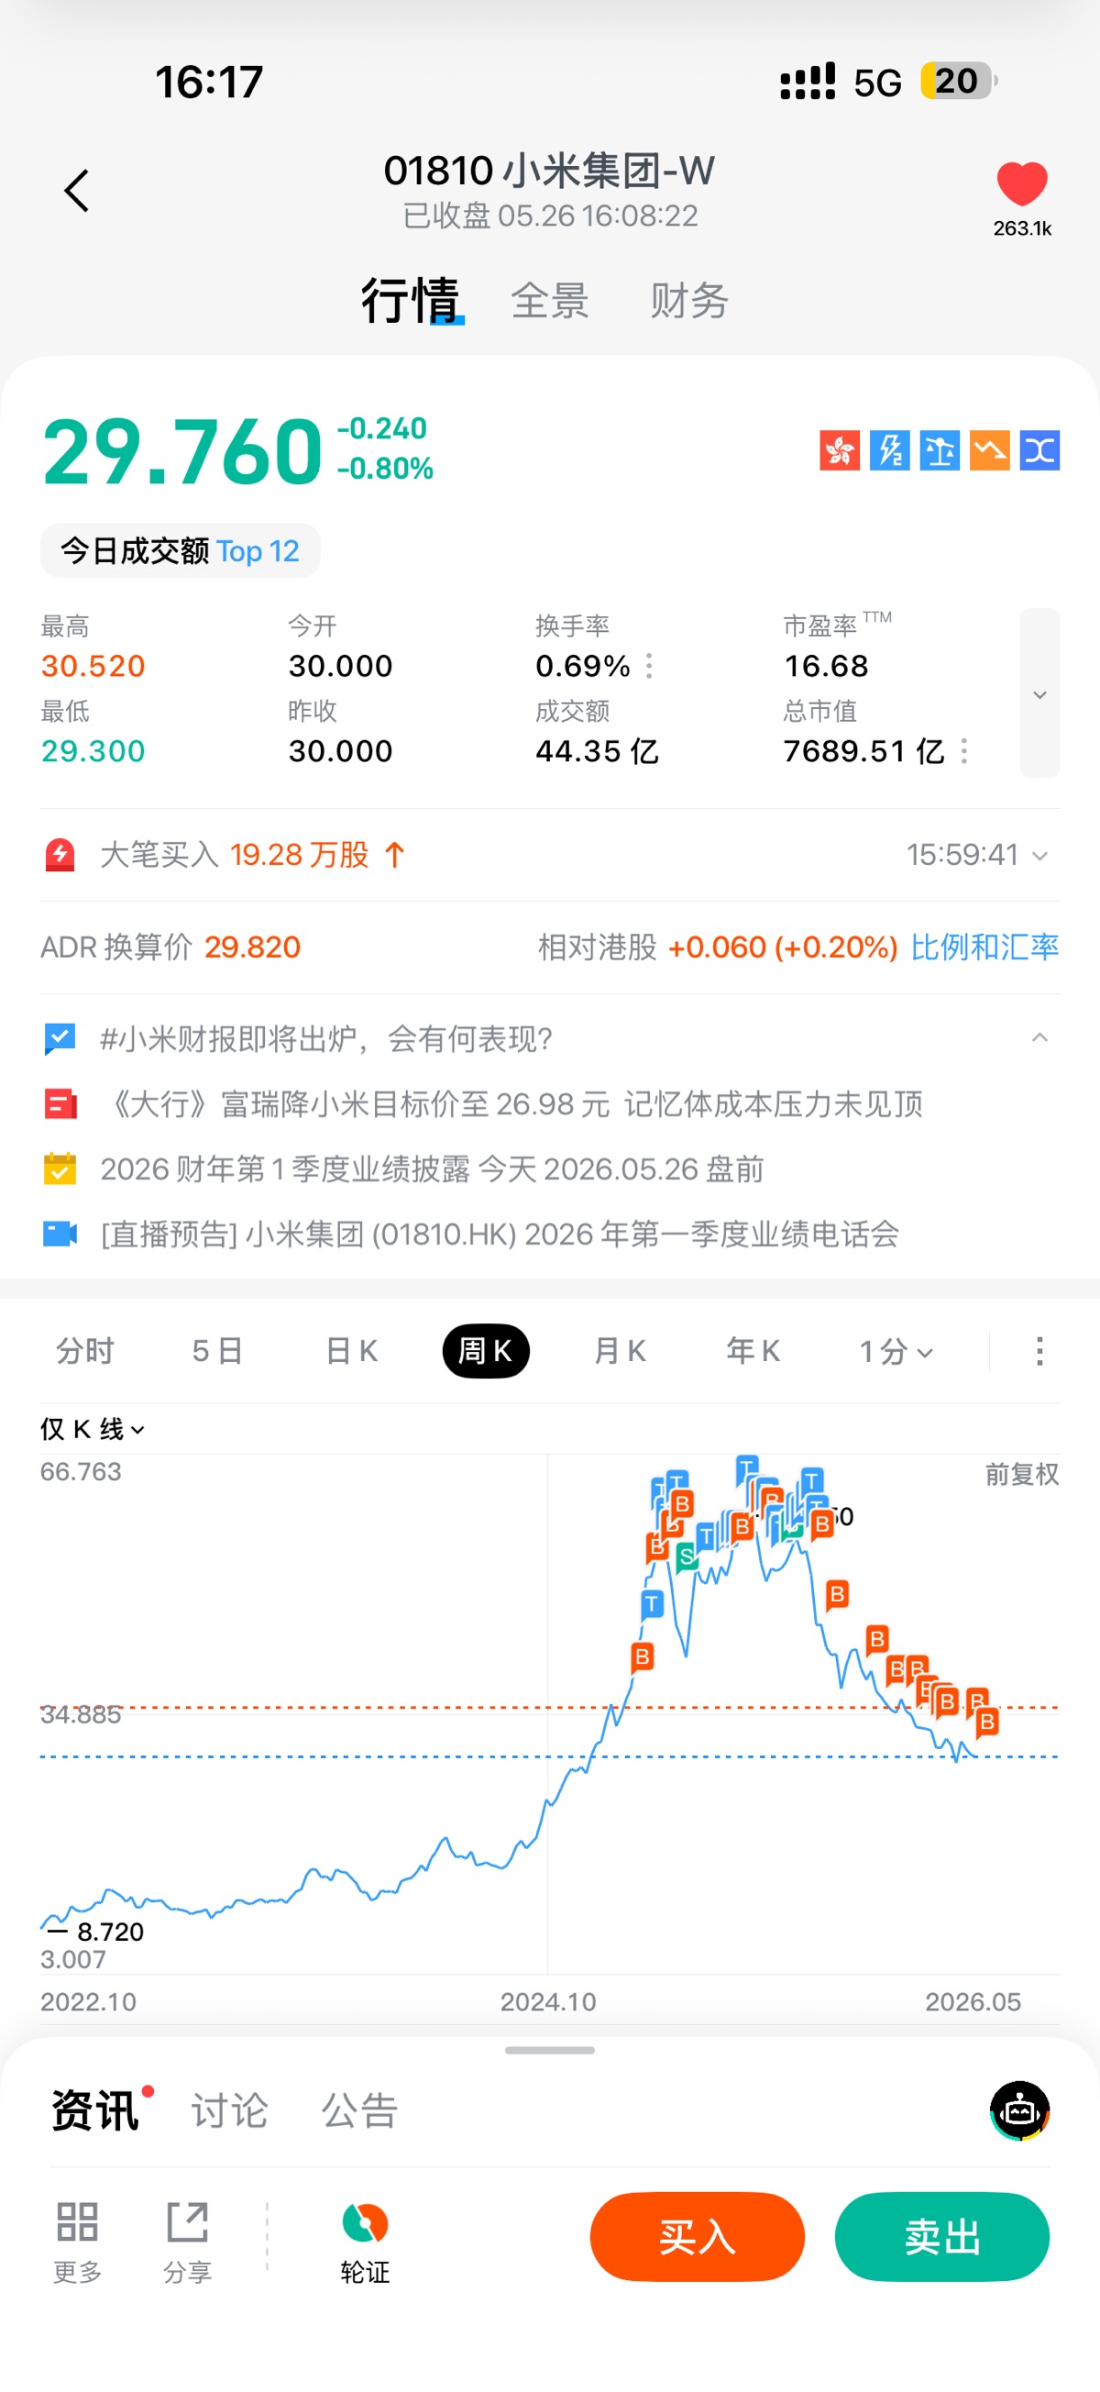Tap the balance scale badge icon
Viewport: 1100px width, 2392px height.
tap(940, 451)
